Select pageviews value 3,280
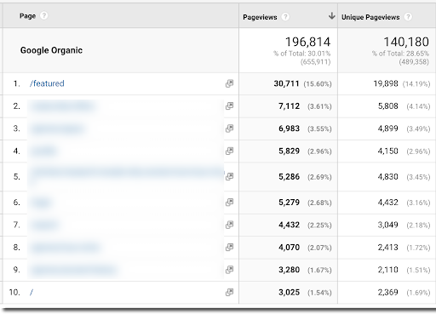 [289, 270]
